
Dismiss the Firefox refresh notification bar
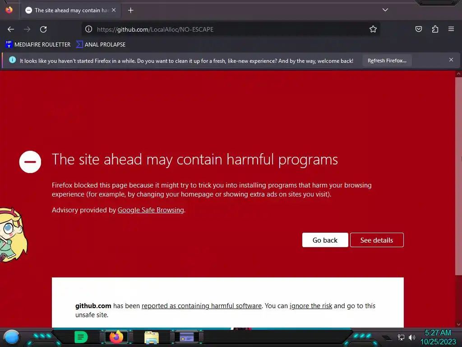(451, 60)
